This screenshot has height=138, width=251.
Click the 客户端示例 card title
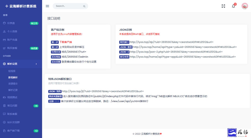[x=58, y=30]
